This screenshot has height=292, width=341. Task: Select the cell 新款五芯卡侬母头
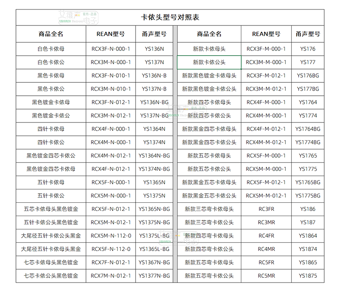tap(209, 156)
